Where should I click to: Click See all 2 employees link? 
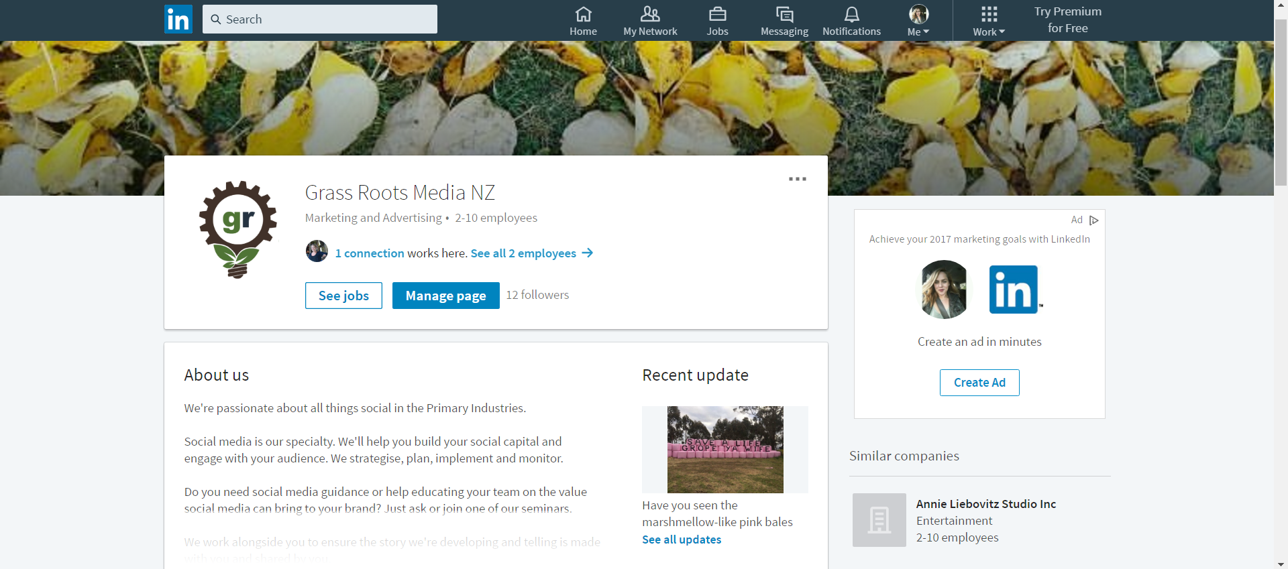click(523, 253)
